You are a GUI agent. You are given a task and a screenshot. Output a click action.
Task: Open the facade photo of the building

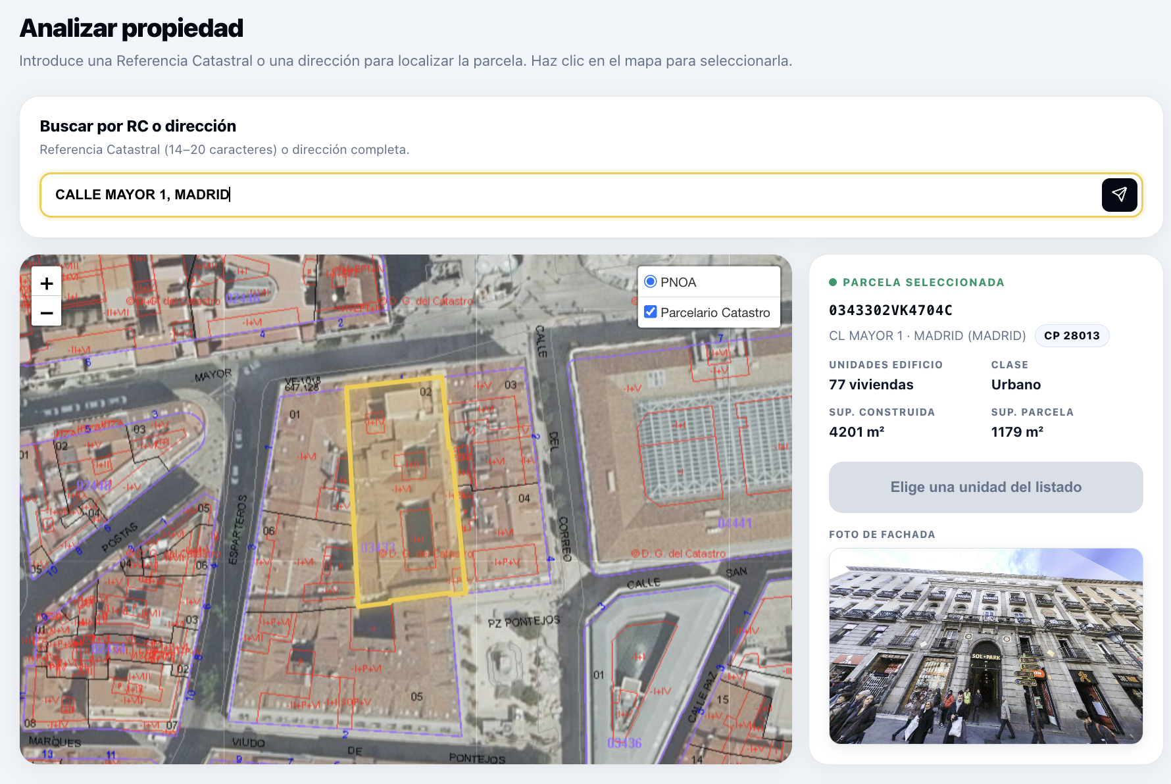coord(985,646)
